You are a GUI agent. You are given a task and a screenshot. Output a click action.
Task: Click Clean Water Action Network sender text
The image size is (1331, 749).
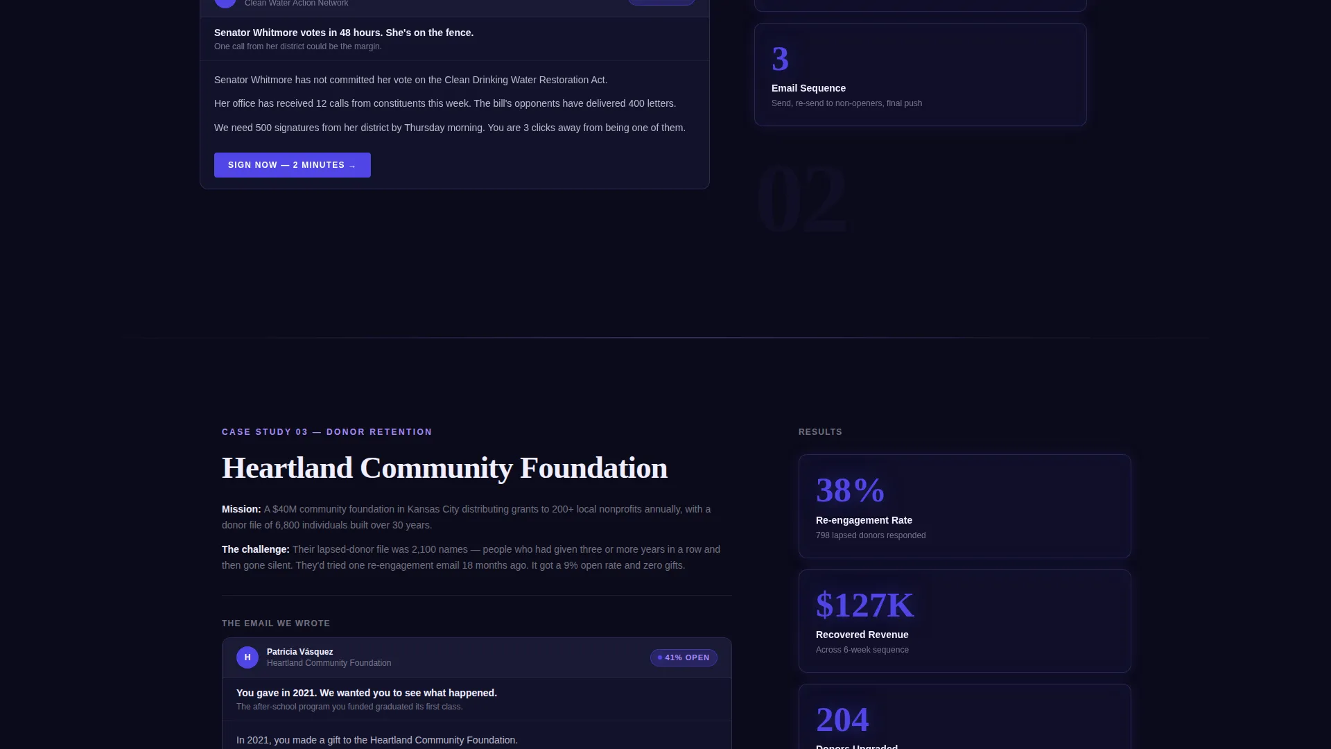pyautogui.click(x=297, y=3)
